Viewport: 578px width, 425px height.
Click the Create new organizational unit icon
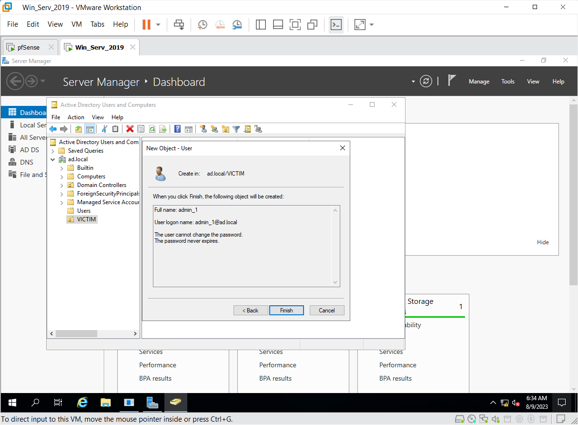point(225,129)
